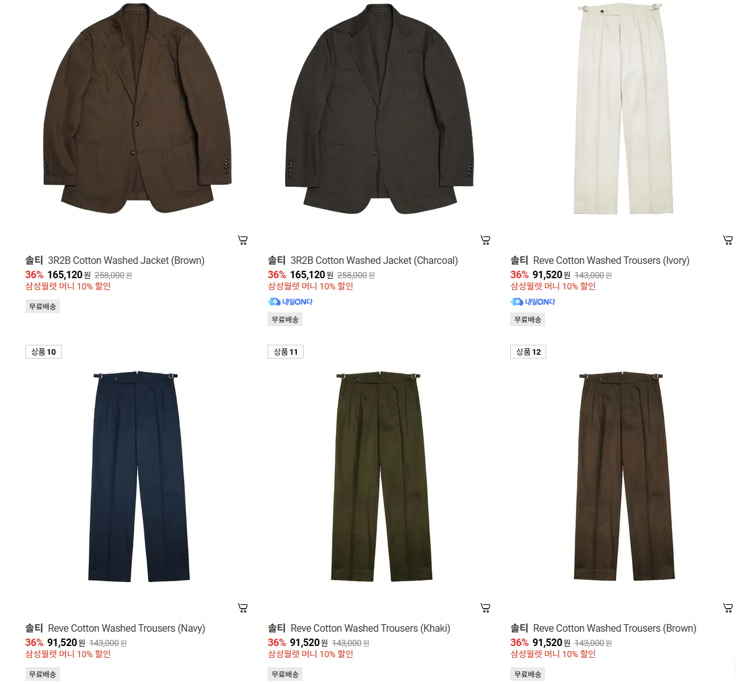The width and height of the screenshot is (736, 684).
Task: Add Brown jacket to cart via cart icon
Action: (243, 240)
